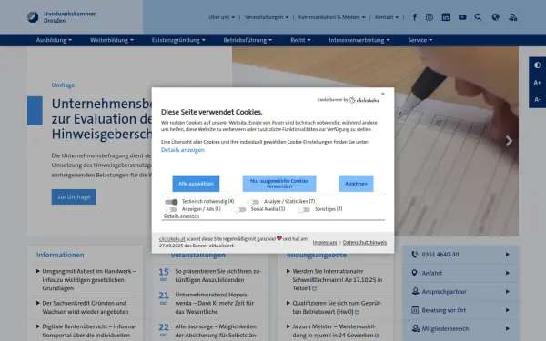Click Alle auswählen button
546x341 pixels.
click(196, 184)
